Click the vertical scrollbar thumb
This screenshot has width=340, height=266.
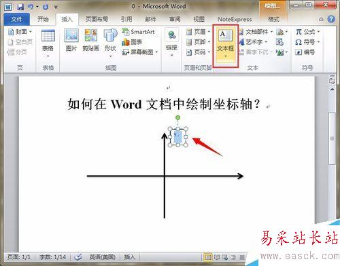point(333,138)
